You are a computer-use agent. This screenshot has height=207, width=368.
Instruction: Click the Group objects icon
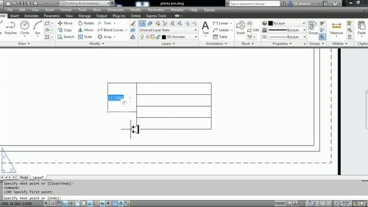tap(313, 28)
